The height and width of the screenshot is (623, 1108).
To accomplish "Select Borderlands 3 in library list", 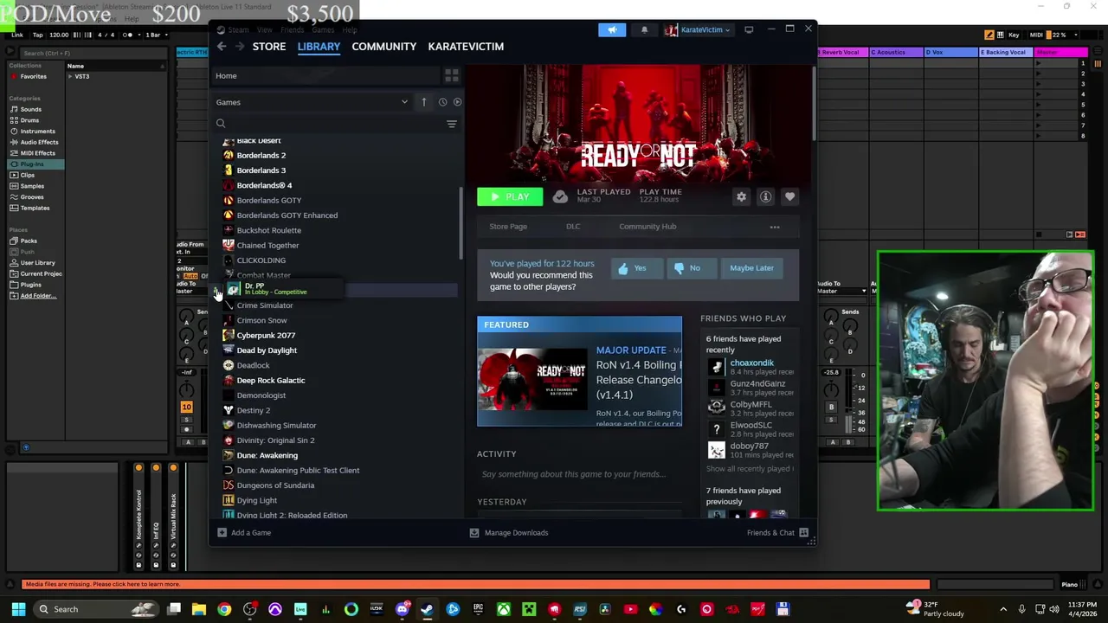I will click(261, 170).
